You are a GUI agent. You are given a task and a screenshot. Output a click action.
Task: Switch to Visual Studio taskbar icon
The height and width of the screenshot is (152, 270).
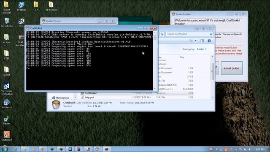coord(70,149)
